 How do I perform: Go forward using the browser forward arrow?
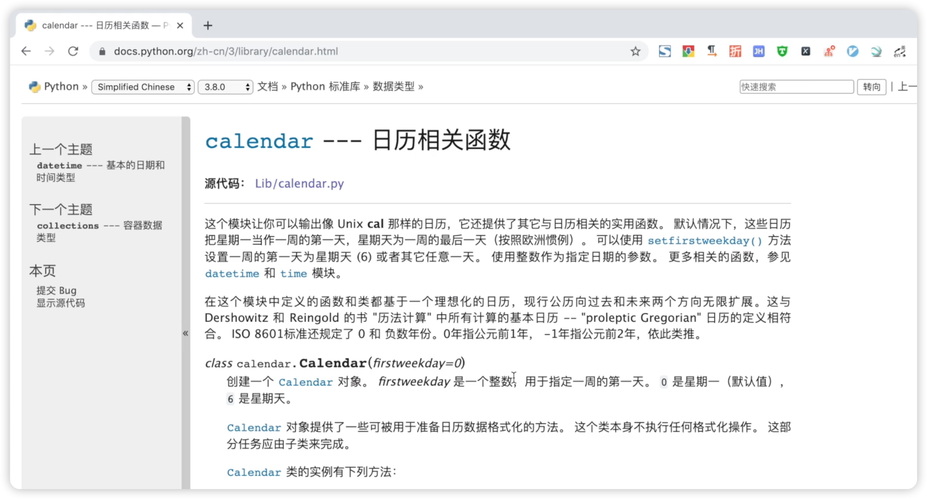pyautogui.click(x=49, y=51)
